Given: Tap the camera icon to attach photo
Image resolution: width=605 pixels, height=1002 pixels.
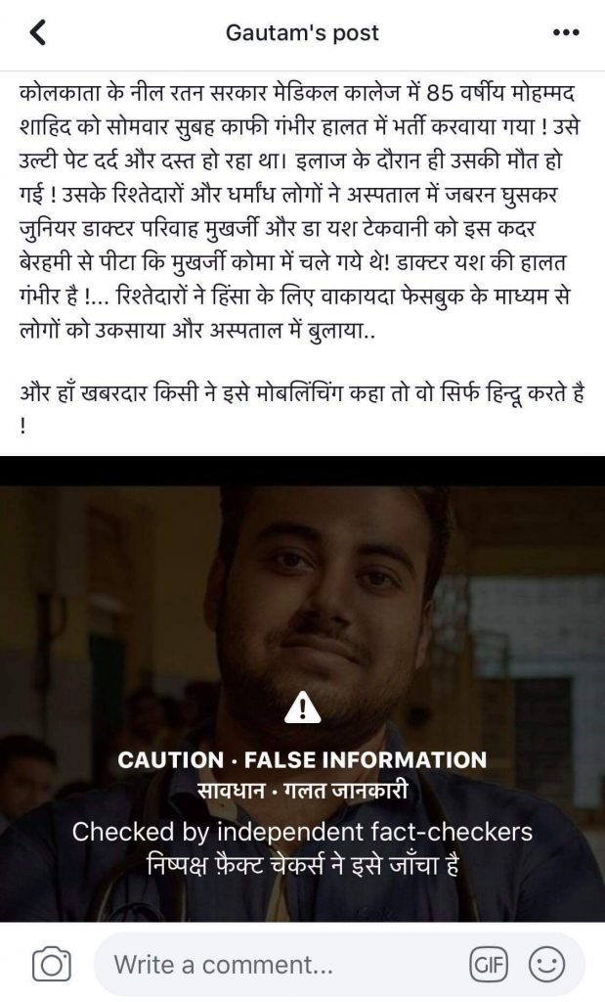Looking at the screenshot, I should (51, 964).
